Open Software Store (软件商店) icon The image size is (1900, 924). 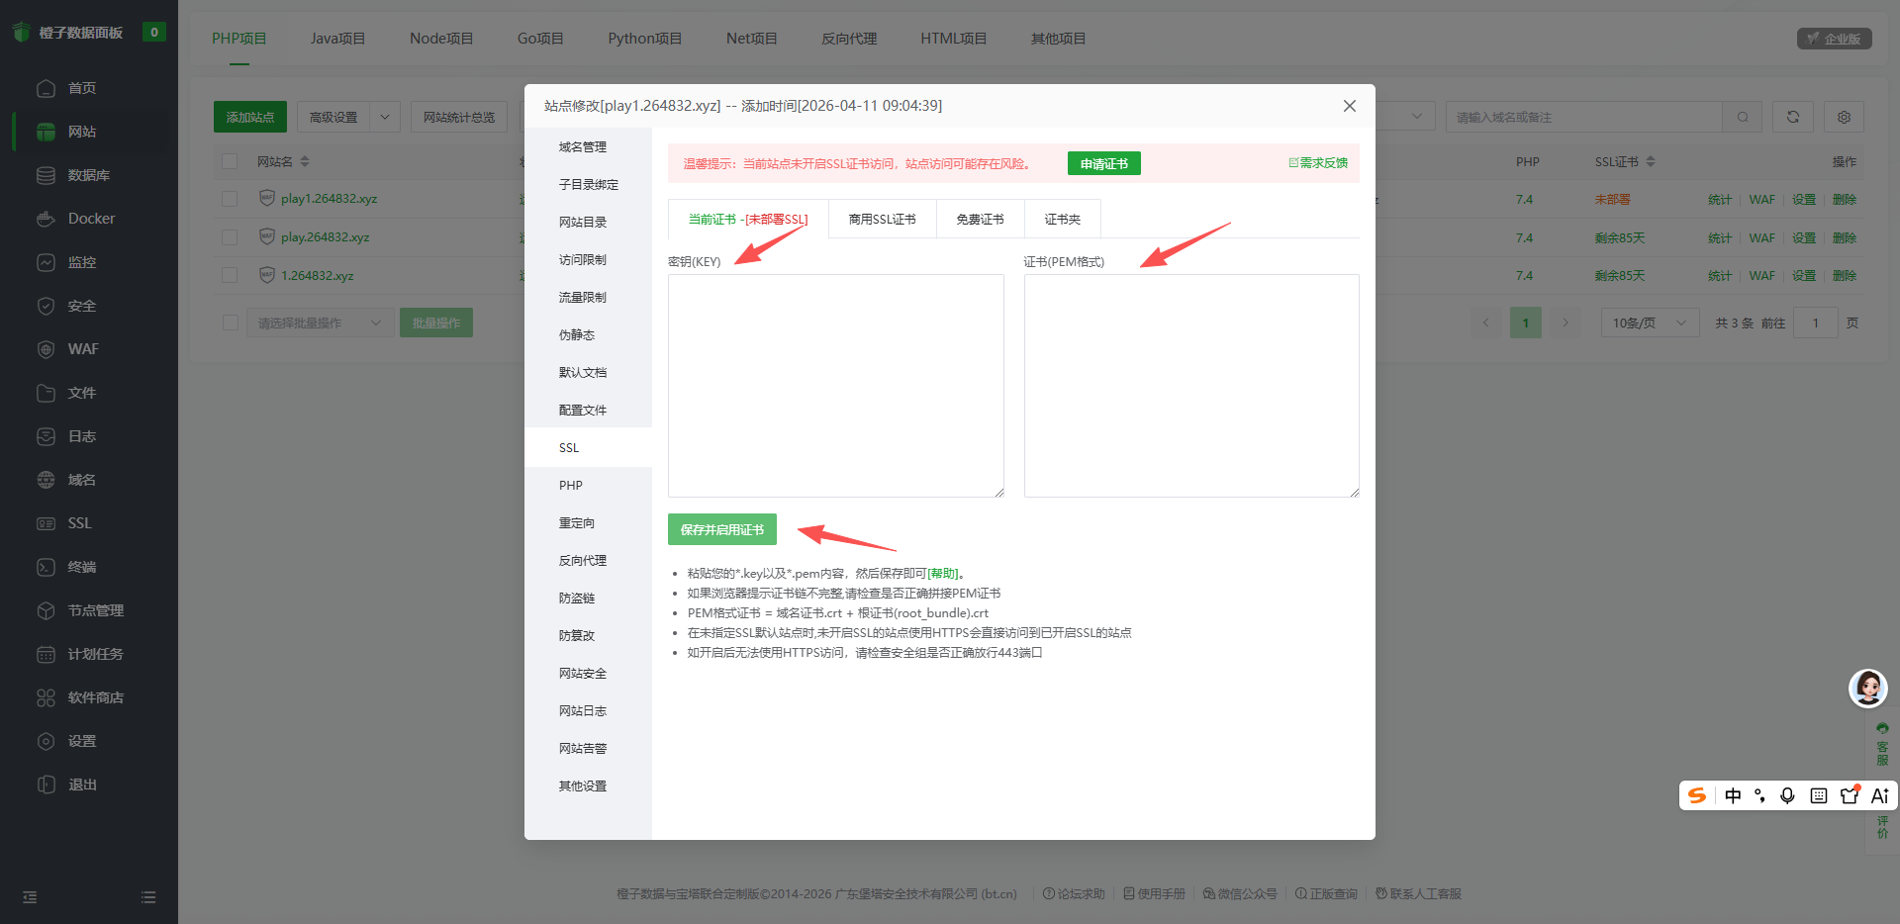[46, 697]
